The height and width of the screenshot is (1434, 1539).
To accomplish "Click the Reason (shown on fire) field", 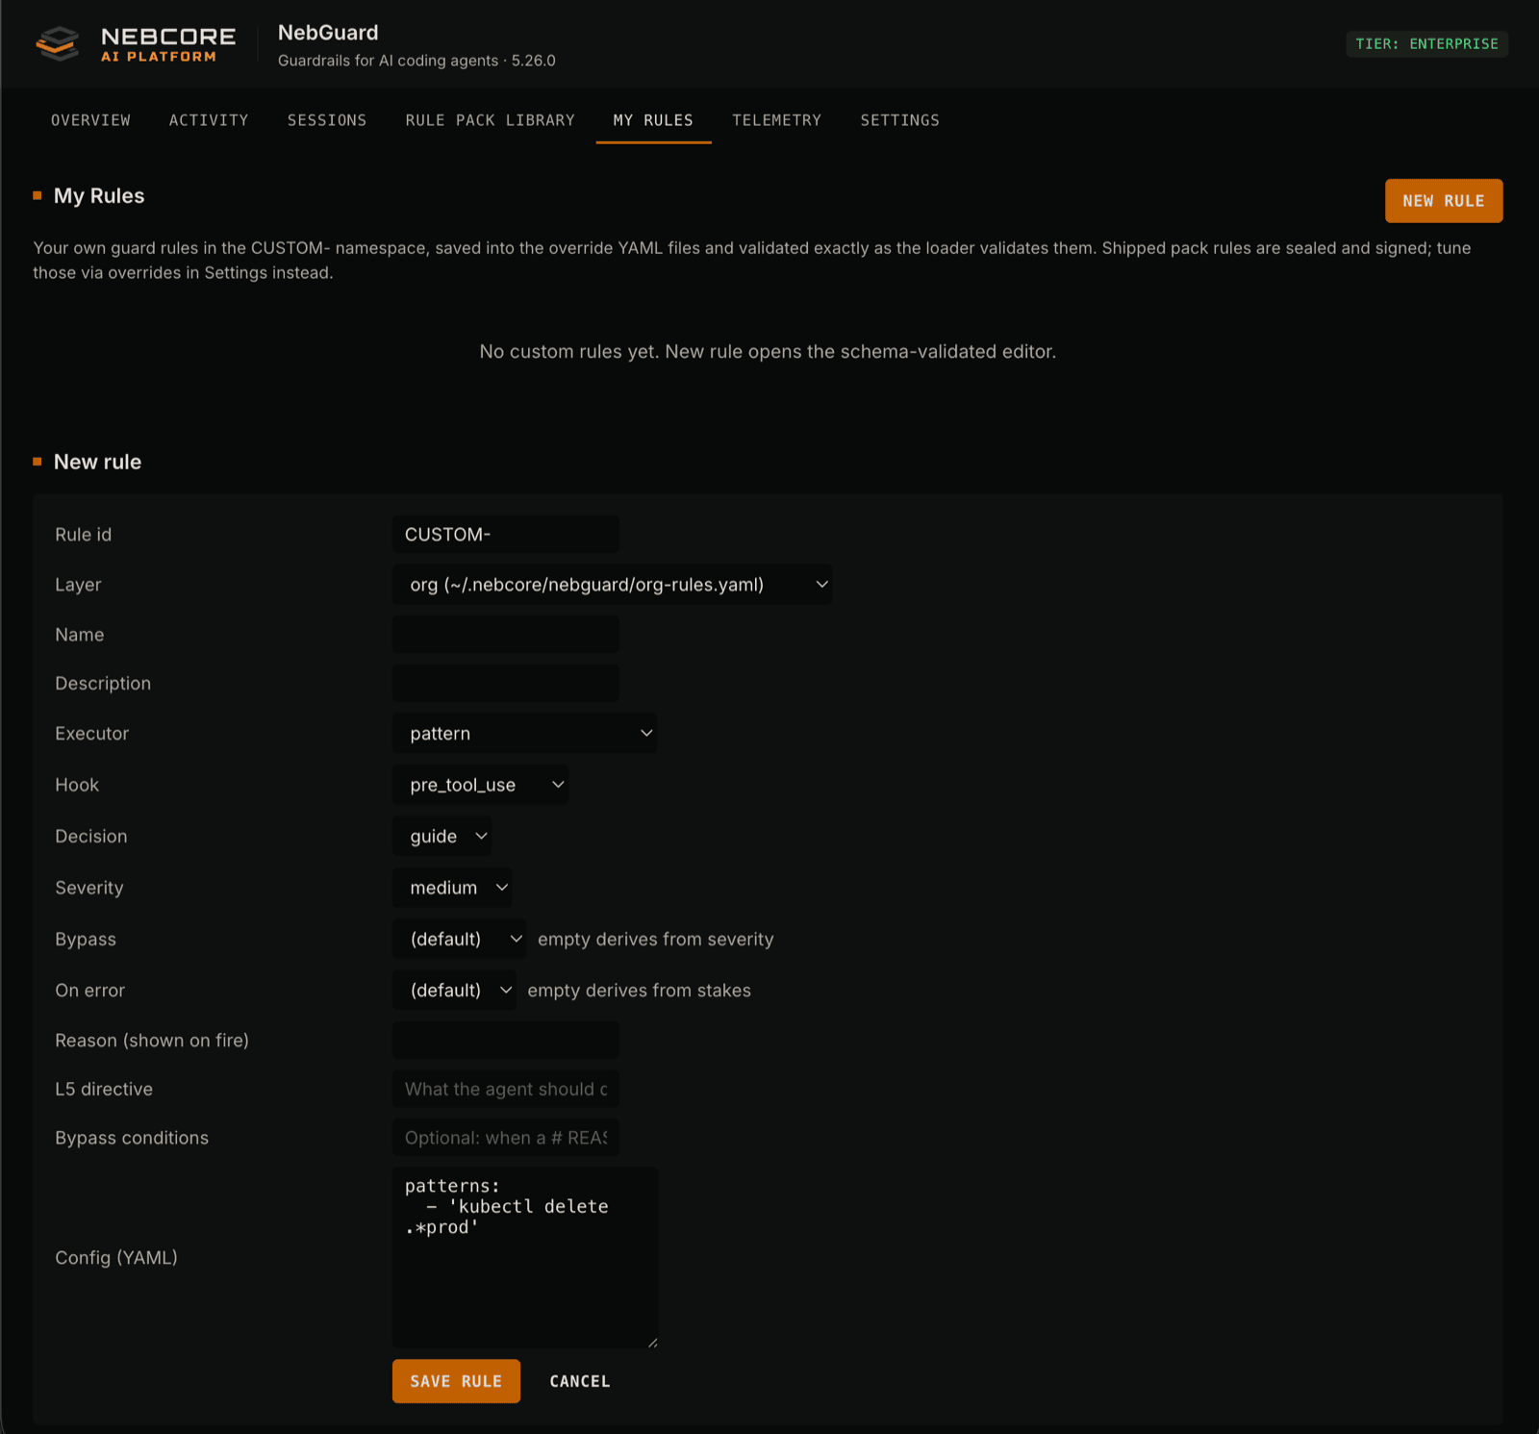I will [x=505, y=1041].
